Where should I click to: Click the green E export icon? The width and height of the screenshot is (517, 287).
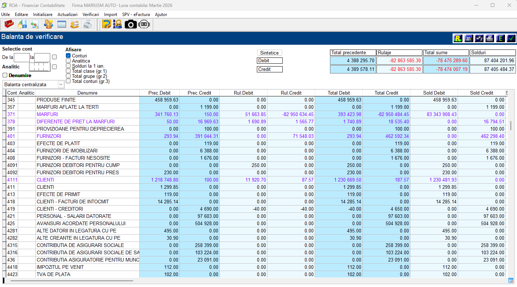[x=501, y=38]
